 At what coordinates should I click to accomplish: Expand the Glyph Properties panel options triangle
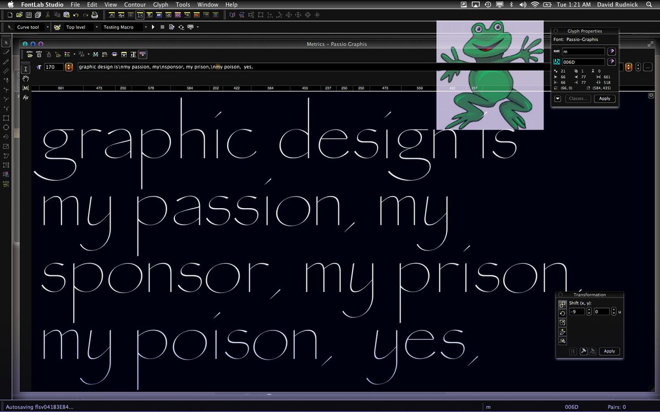pos(558,99)
